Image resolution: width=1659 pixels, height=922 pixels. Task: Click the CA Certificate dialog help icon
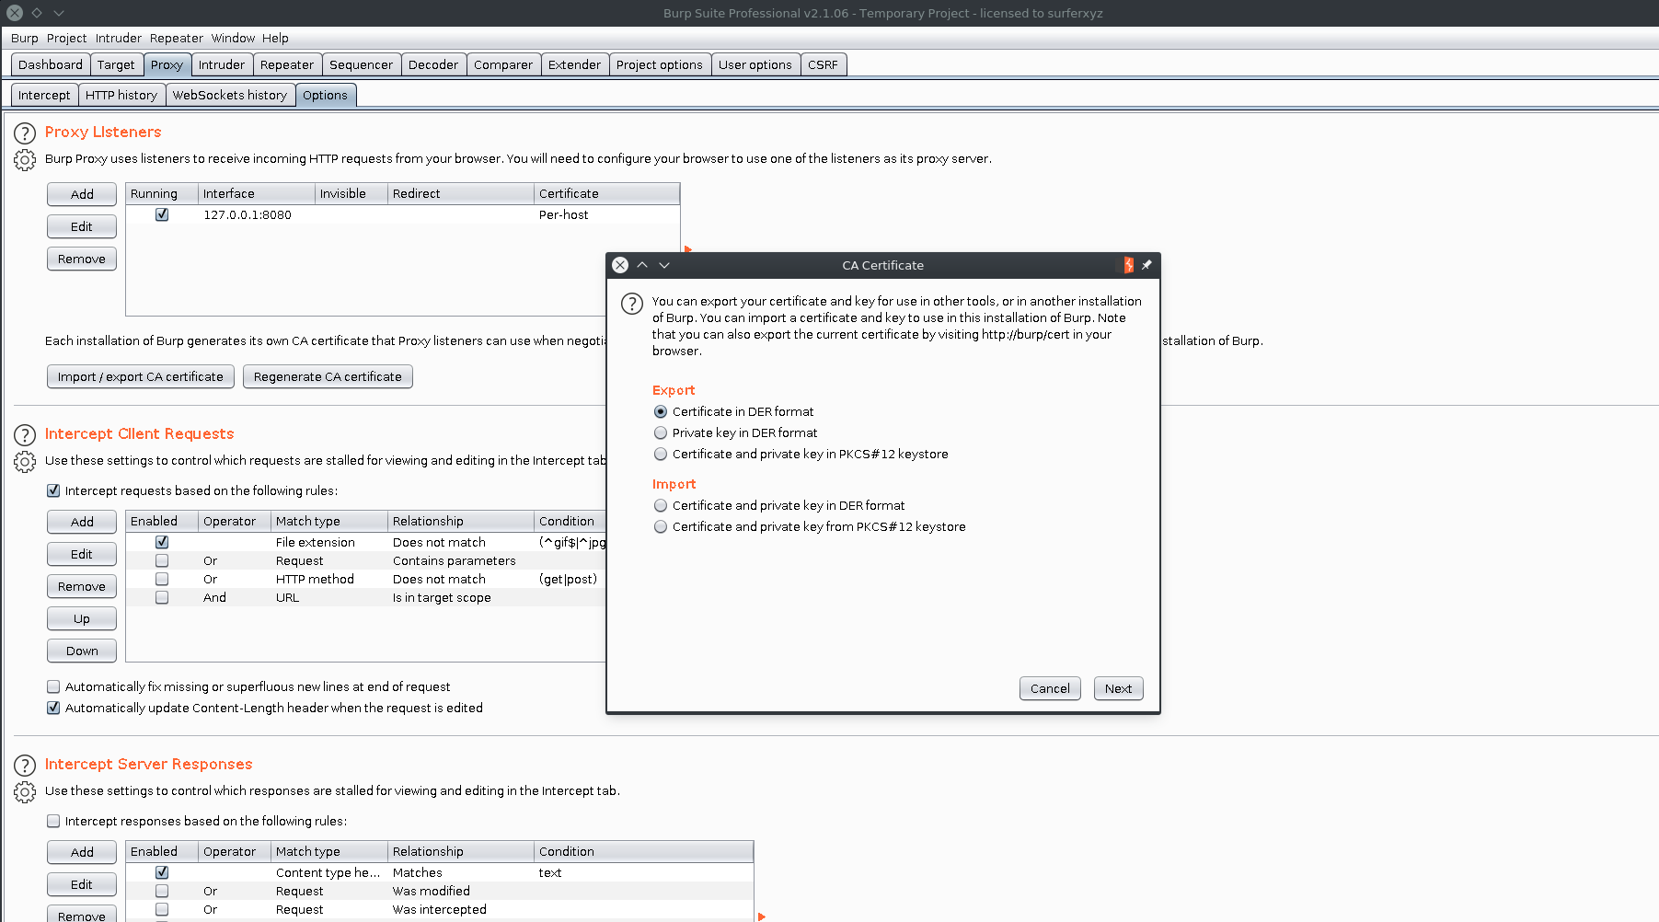[632, 304]
